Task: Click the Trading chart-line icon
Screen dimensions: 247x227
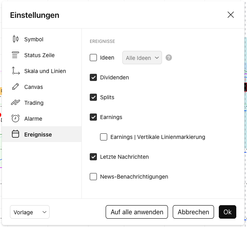Action: point(15,103)
